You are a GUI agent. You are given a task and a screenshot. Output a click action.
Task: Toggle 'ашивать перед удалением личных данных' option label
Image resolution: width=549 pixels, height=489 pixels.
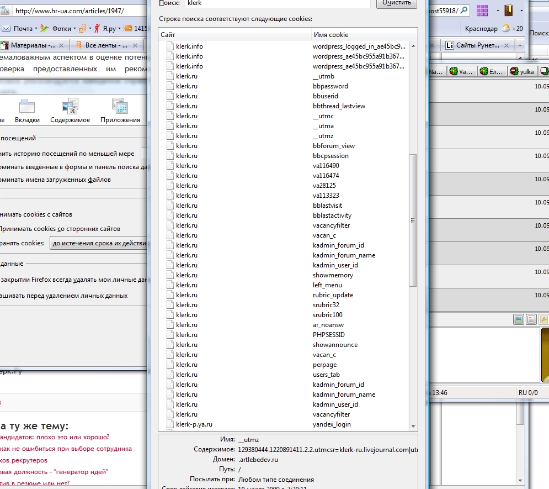point(63,296)
